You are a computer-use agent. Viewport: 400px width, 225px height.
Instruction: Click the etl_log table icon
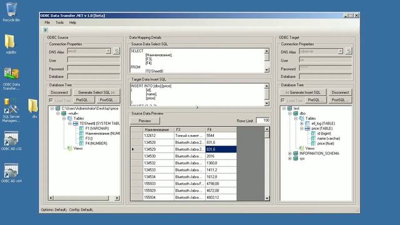[x=307, y=124]
